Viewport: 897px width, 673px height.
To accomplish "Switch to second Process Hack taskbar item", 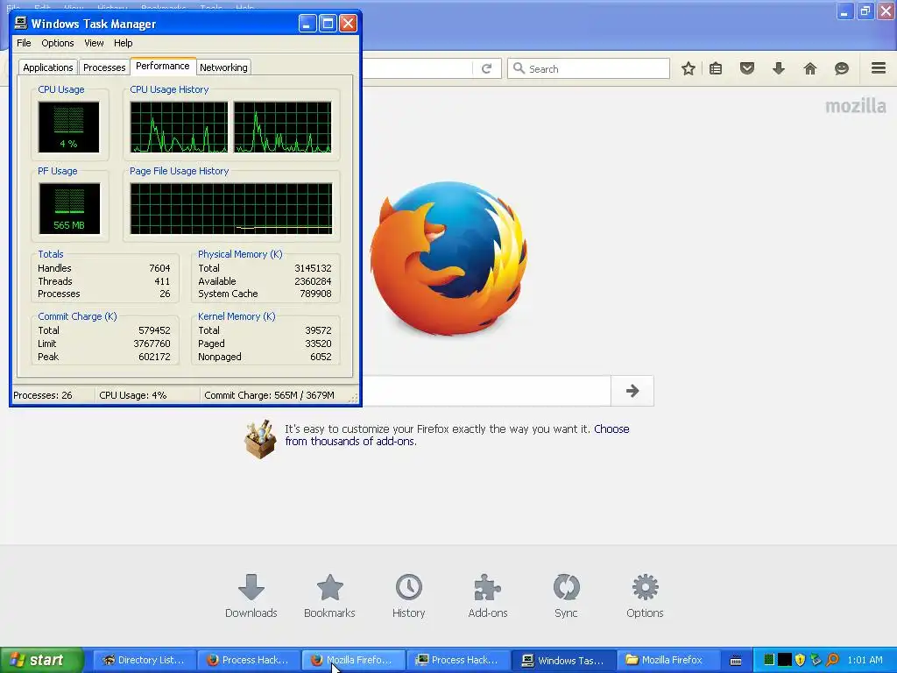I will coord(458,660).
